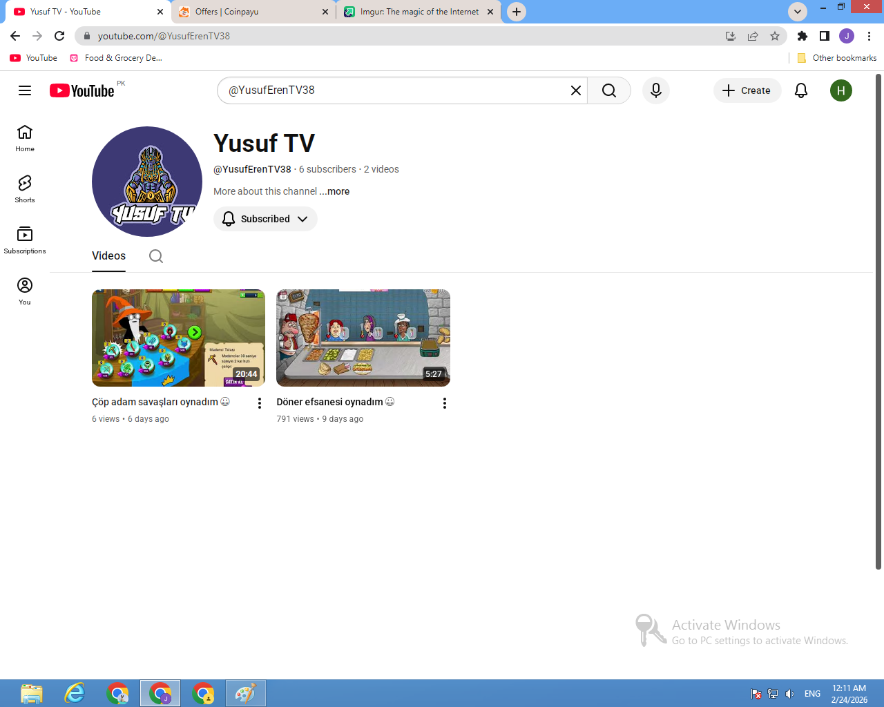Viewport: 884px width, 707px height.
Task: Open the Paint app in the taskbar
Action: coord(245,693)
